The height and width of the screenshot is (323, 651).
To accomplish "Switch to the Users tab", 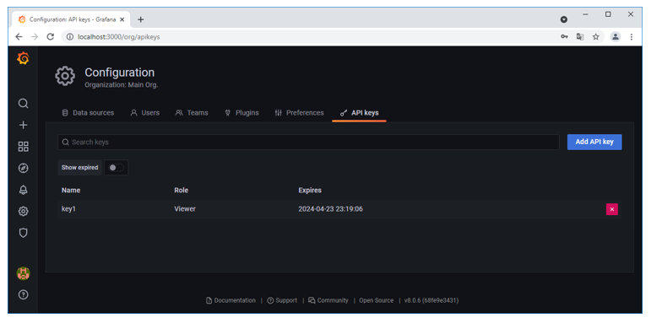I will click(145, 113).
